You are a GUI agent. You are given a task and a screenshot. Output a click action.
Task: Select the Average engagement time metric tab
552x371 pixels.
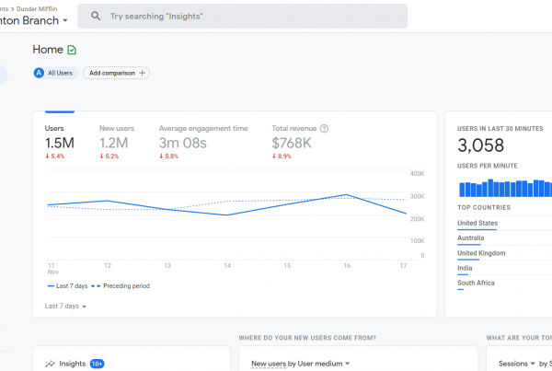click(203, 142)
